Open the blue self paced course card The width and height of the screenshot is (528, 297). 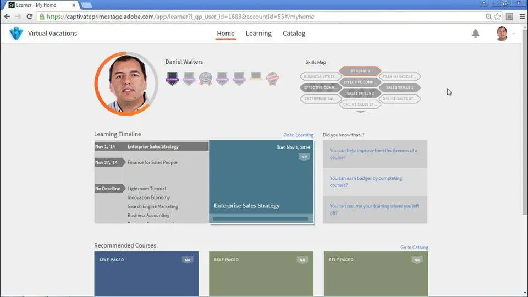point(146,274)
